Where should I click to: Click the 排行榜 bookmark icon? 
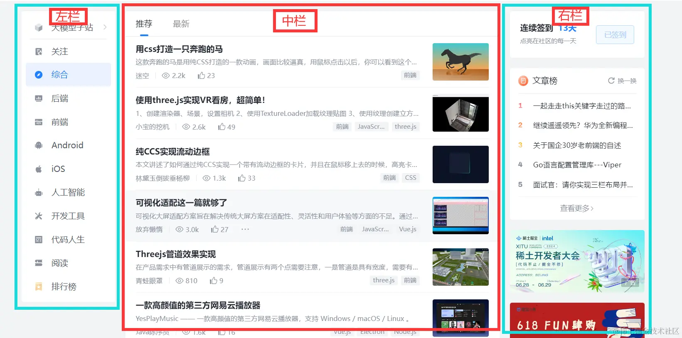pos(39,287)
